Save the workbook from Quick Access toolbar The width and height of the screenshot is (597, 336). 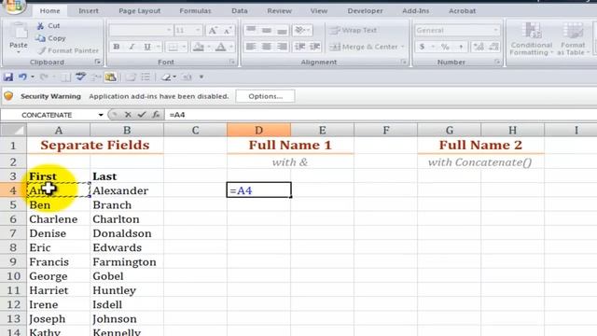(8, 77)
